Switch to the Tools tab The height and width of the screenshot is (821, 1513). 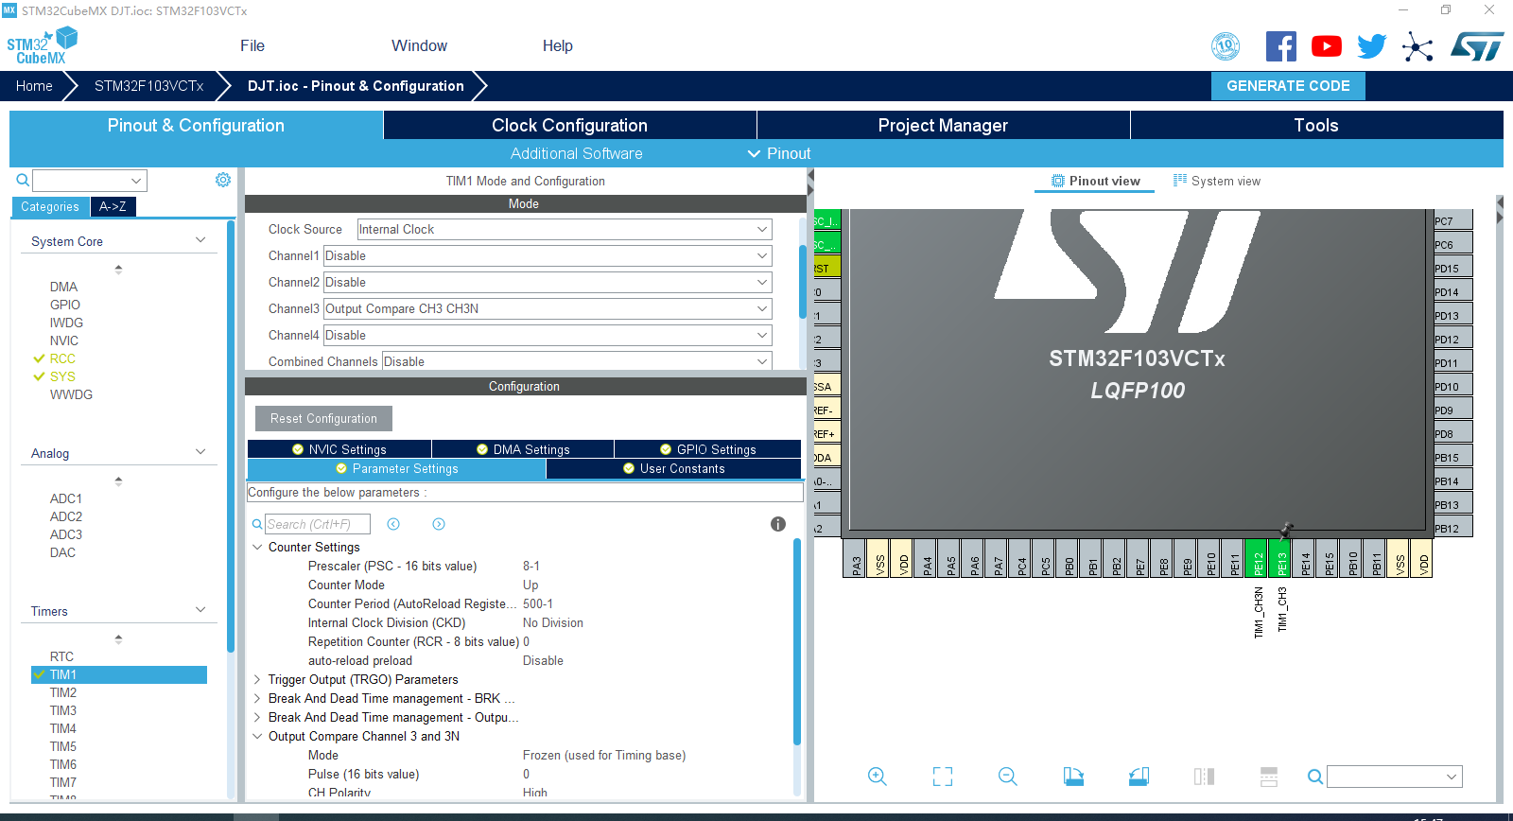1316,125
